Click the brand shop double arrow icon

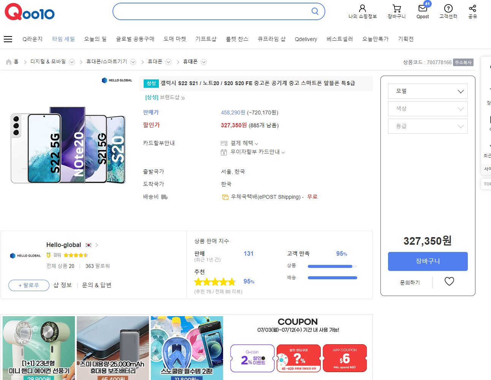click(183, 98)
